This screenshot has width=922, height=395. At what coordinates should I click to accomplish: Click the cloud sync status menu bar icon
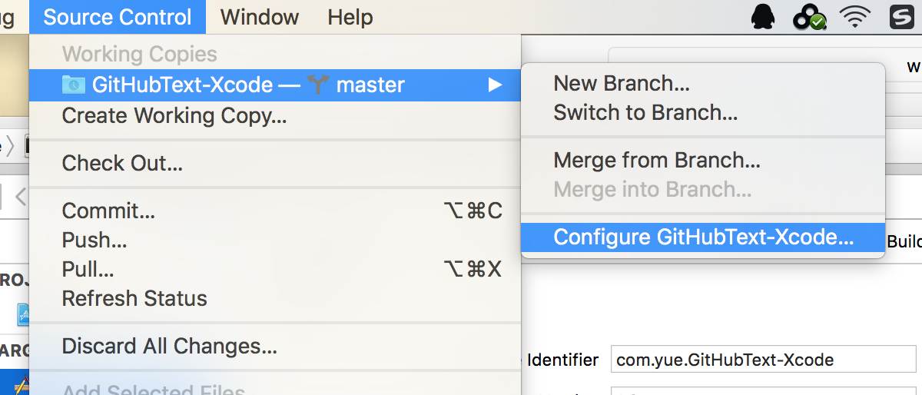tap(809, 17)
